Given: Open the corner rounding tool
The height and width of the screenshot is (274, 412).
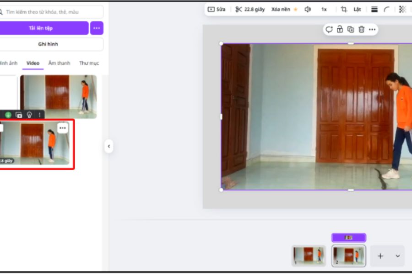Looking at the screenshot, I should tap(387, 9).
